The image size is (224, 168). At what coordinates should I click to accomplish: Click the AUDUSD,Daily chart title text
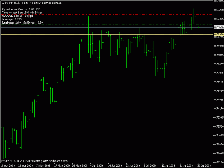(x=11, y=3)
